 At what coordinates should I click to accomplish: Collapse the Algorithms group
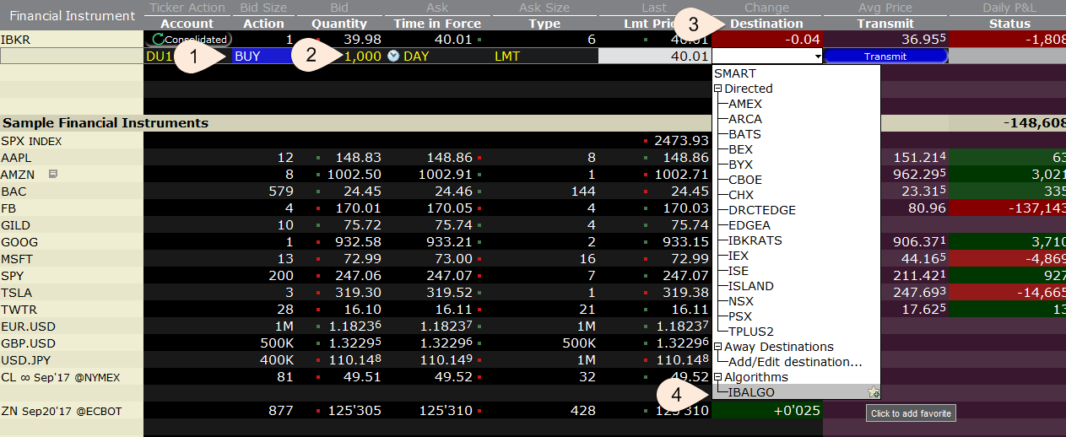717,377
